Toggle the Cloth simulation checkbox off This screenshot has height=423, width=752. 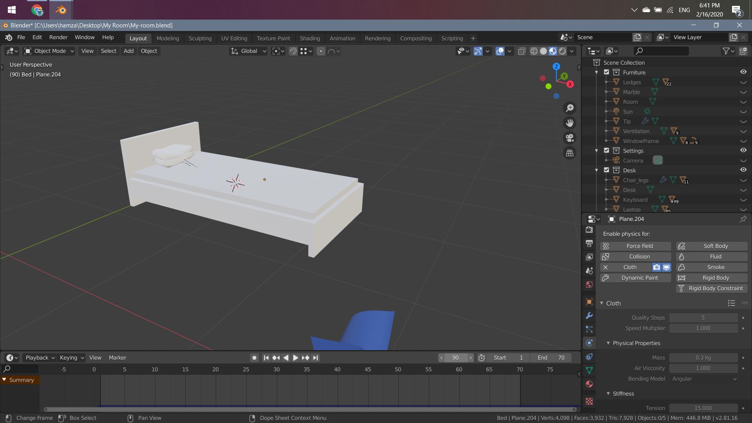click(605, 267)
